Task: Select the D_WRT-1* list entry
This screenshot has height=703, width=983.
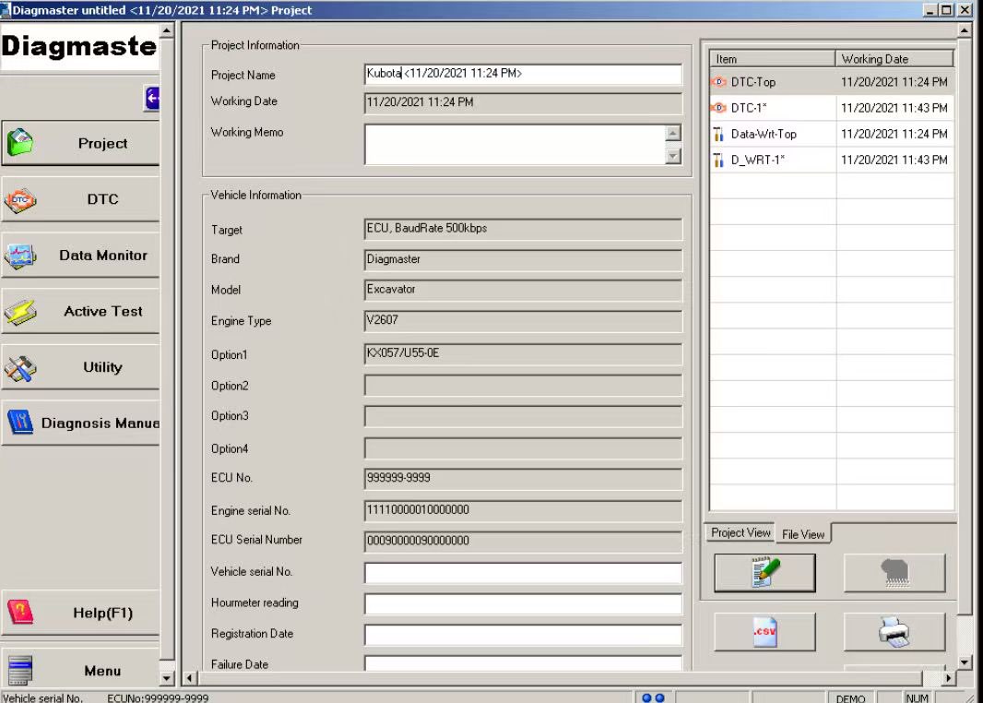Action: click(x=757, y=160)
